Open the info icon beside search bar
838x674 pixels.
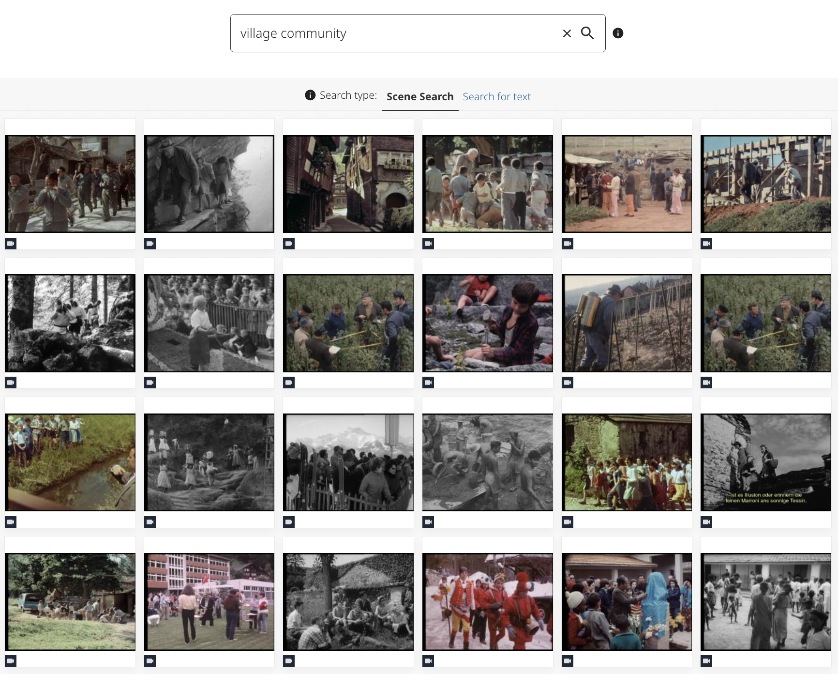(x=618, y=33)
